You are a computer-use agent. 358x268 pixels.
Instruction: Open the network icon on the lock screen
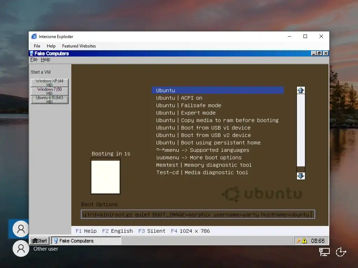pyautogui.click(x=324, y=252)
